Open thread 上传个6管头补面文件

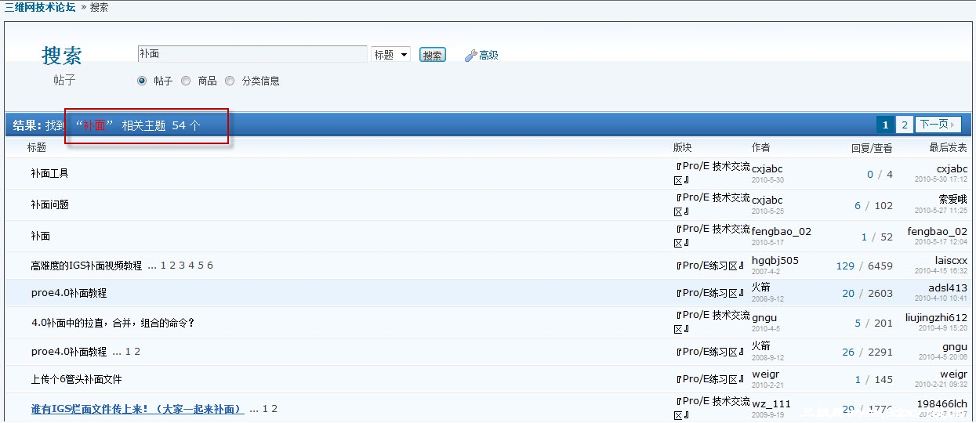pos(76,379)
